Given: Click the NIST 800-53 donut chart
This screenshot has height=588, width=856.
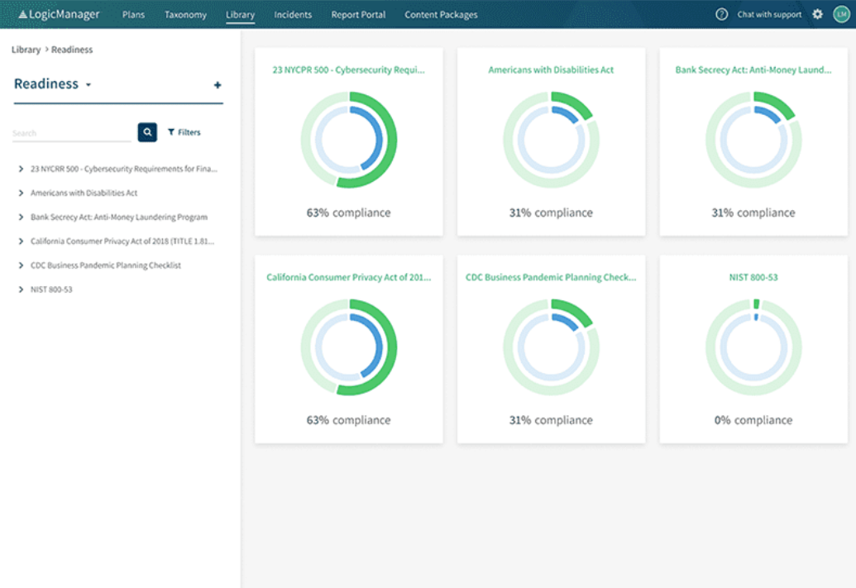Looking at the screenshot, I should pyautogui.click(x=753, y=347).
